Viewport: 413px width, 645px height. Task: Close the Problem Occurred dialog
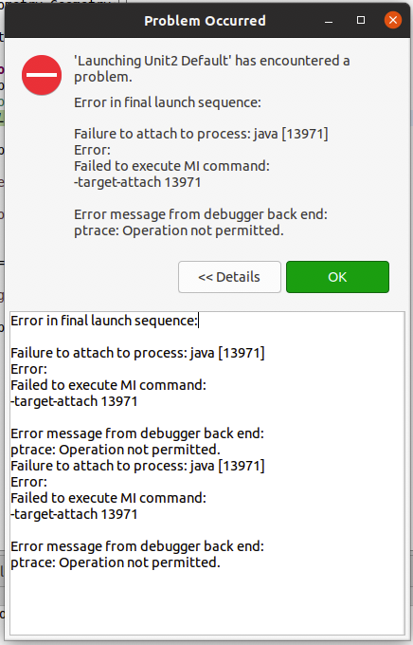pyautogui.click(x=393, y=20)
